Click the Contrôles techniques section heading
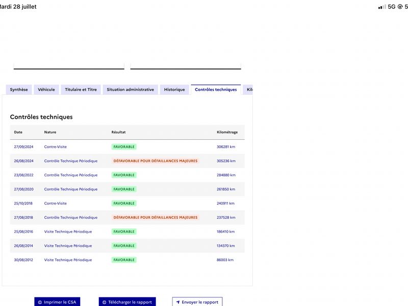This screenshot has height=306, width=408. click(41, 117)
